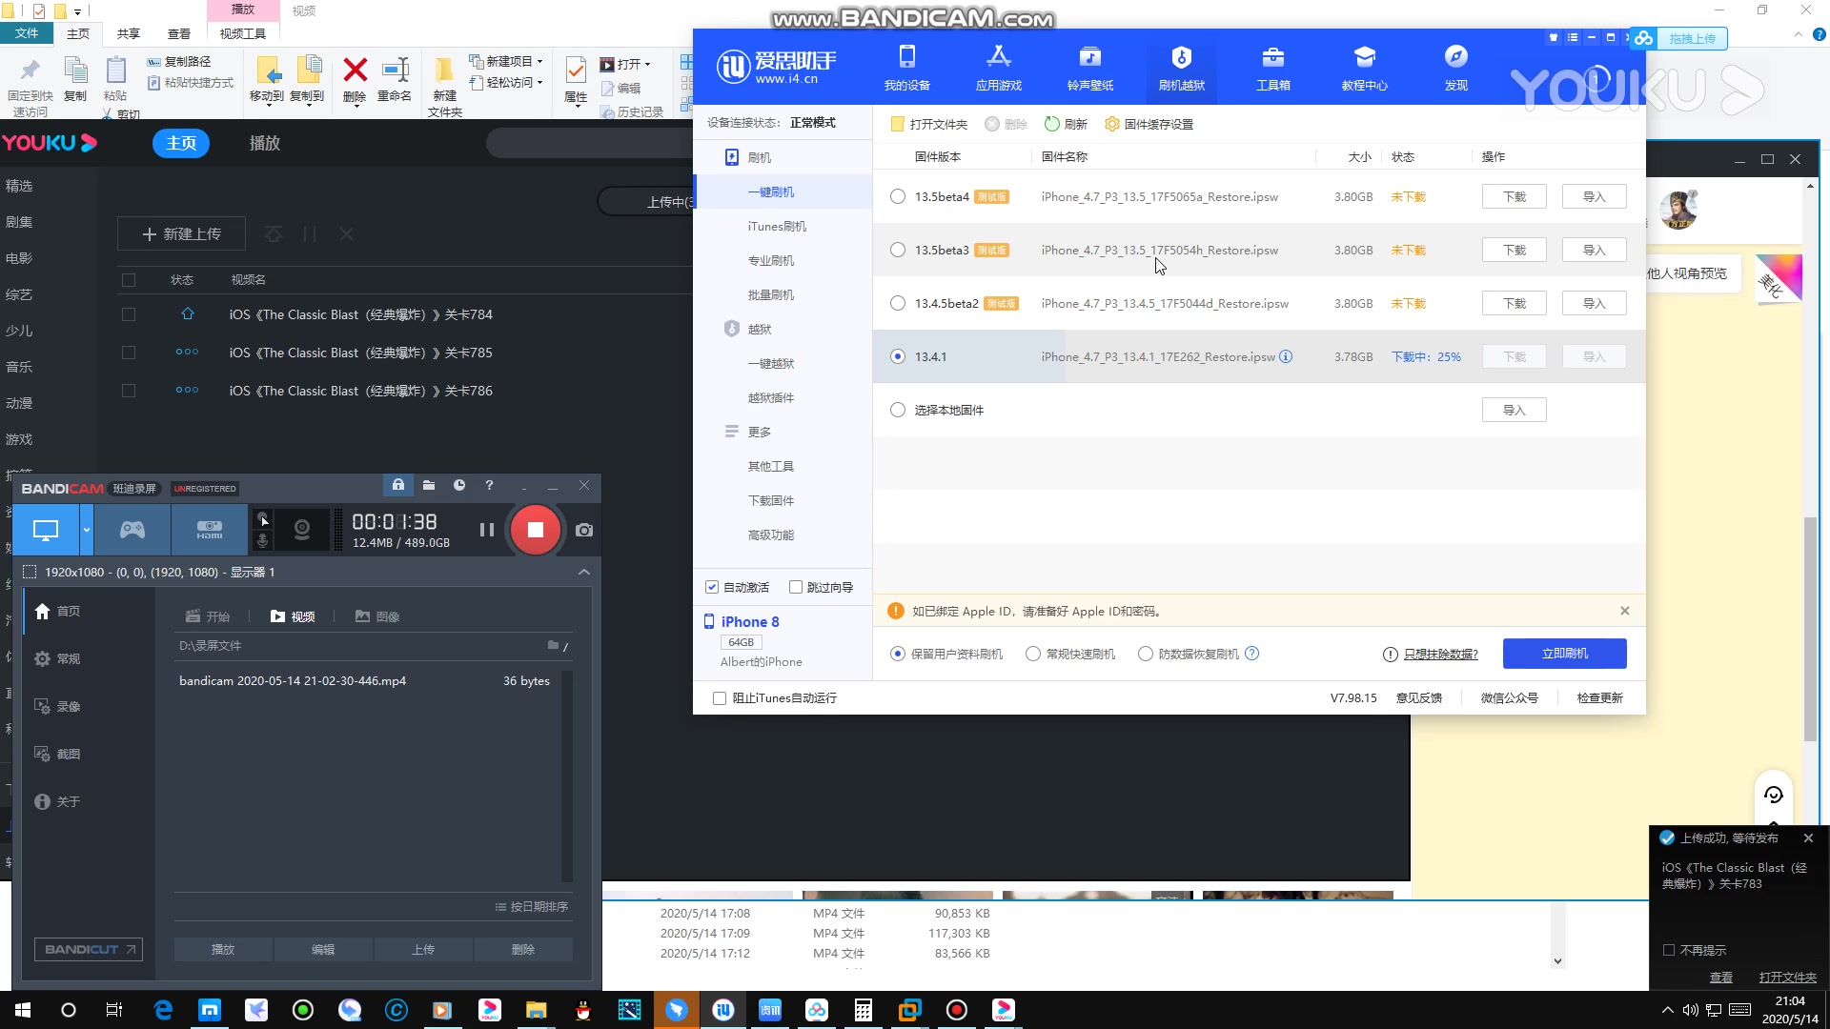Switch to Bandicam 图像 tab
The width and height of the screenshot is (1830, 1029).
pos(377,616)
